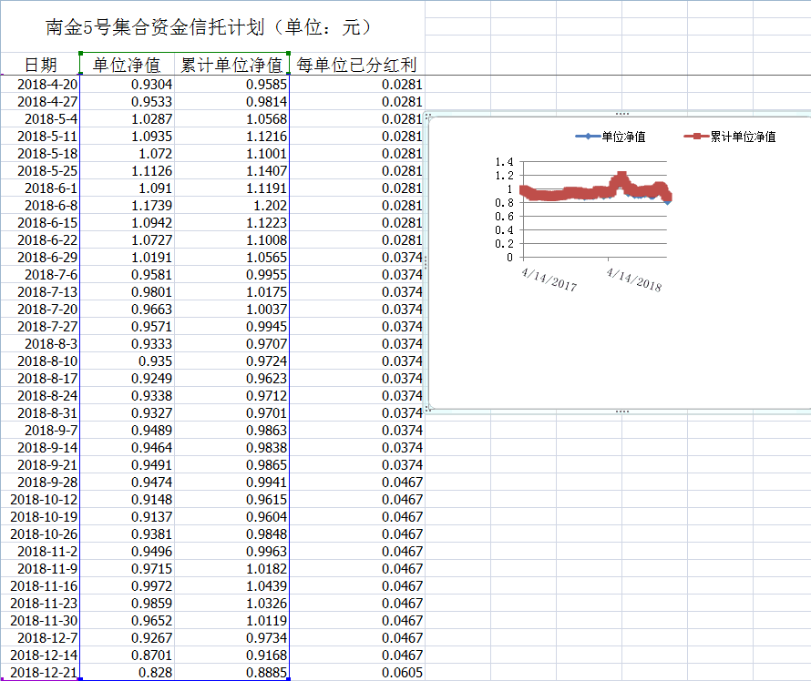Select cell with value 0.9491
The height and width of the screenshot is (681, 811).
128,465
